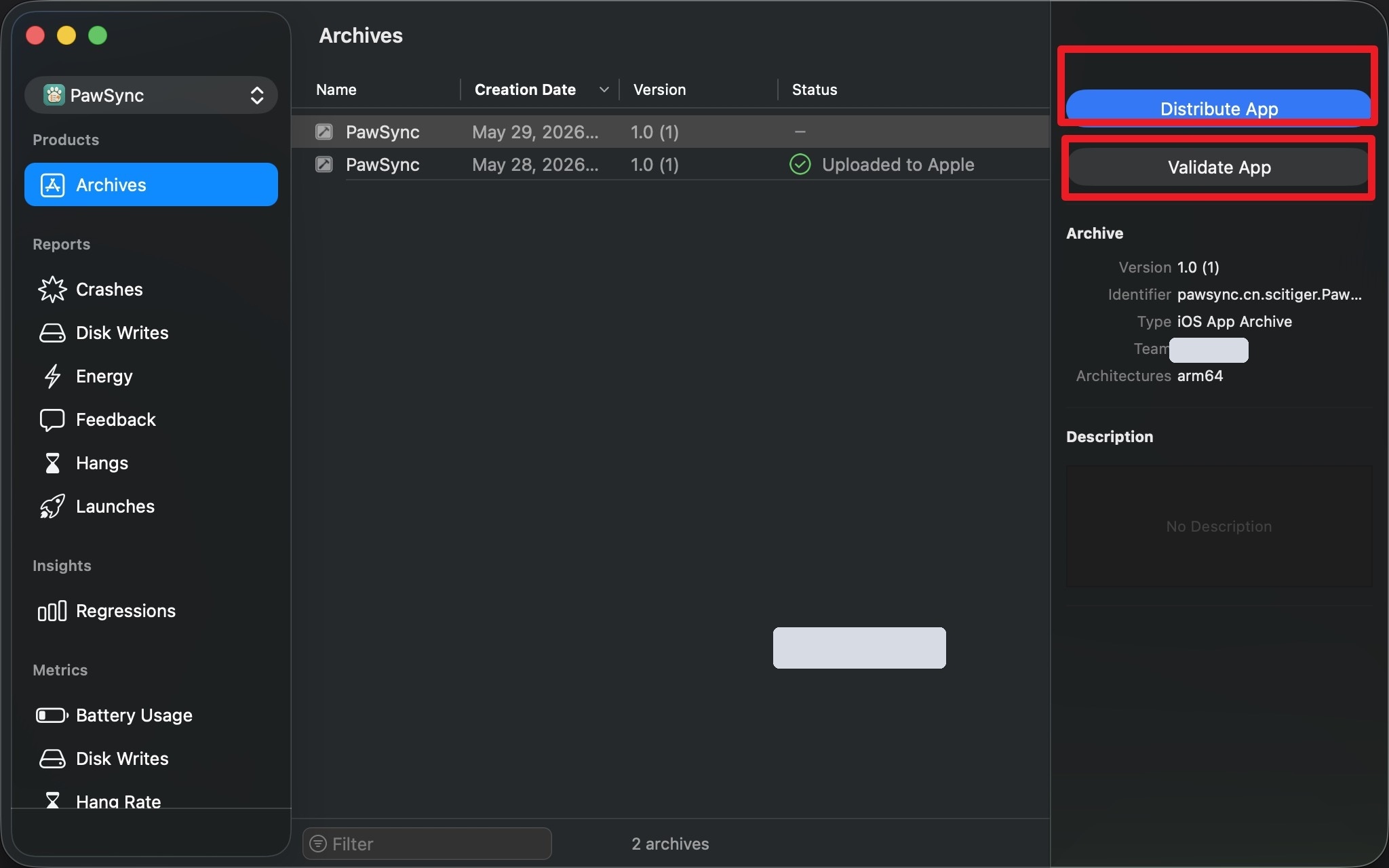Click the Validate App button

[1219, 167]
